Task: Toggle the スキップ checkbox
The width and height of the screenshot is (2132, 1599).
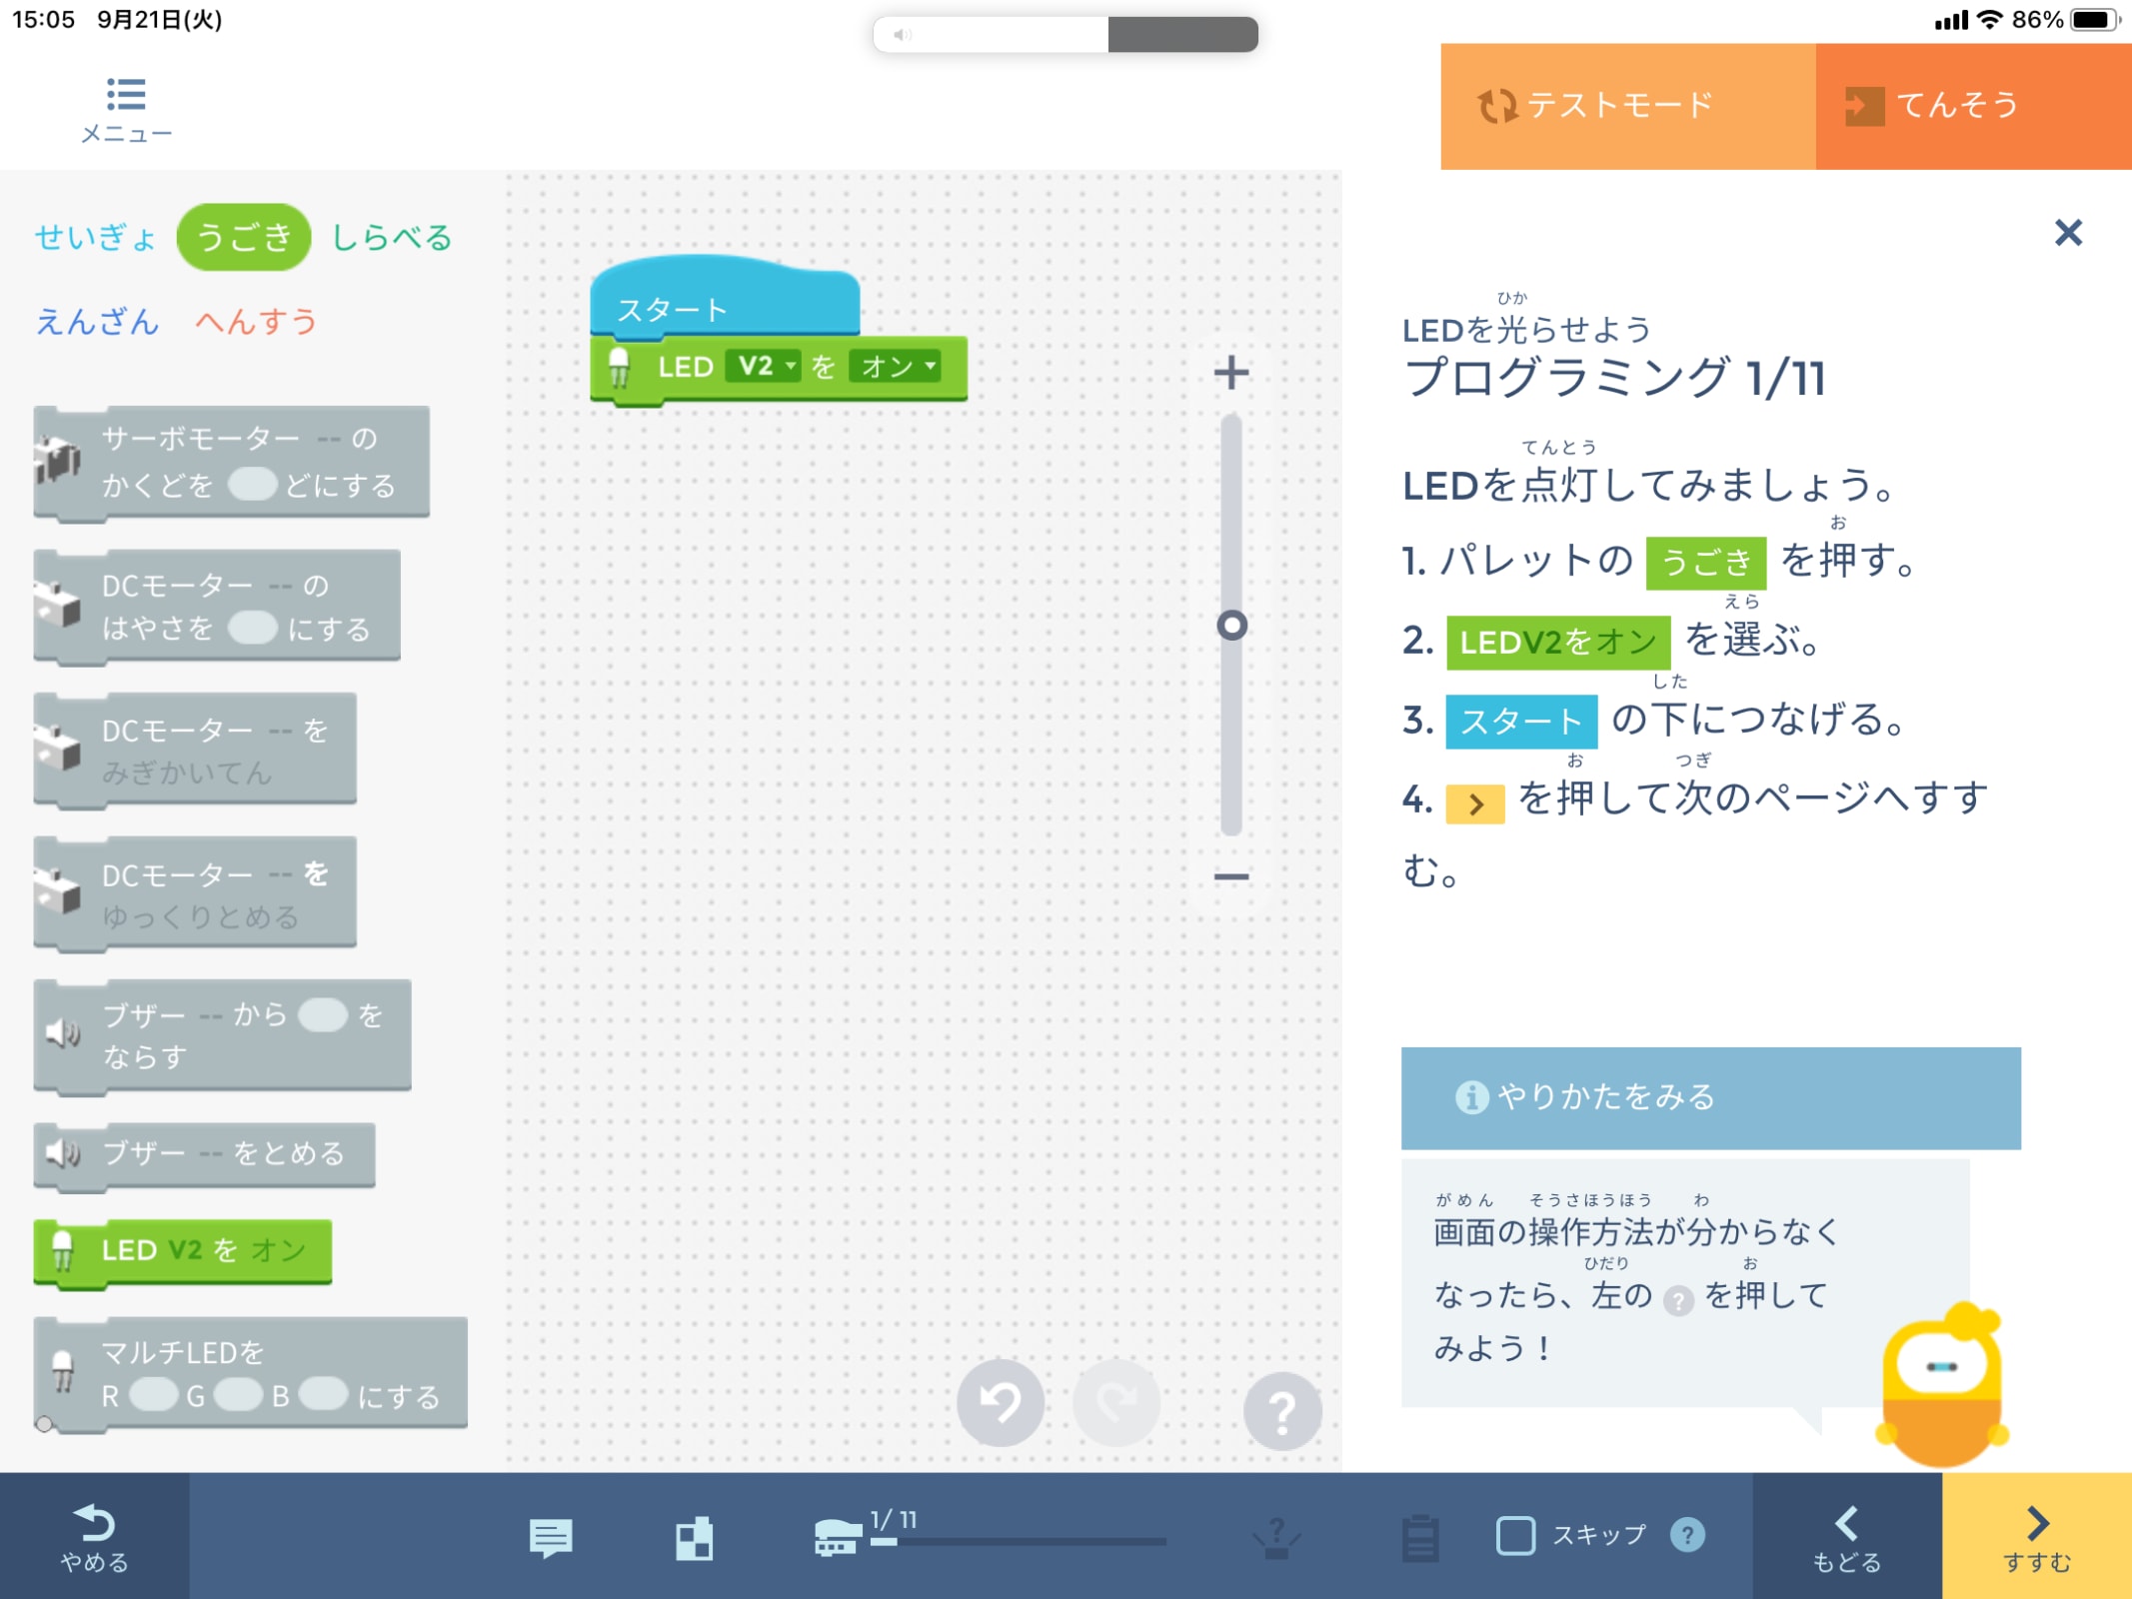Action: [x=1515, y=1535]
